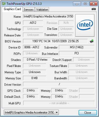Select the Graphics Card tab

coord(12,9)
